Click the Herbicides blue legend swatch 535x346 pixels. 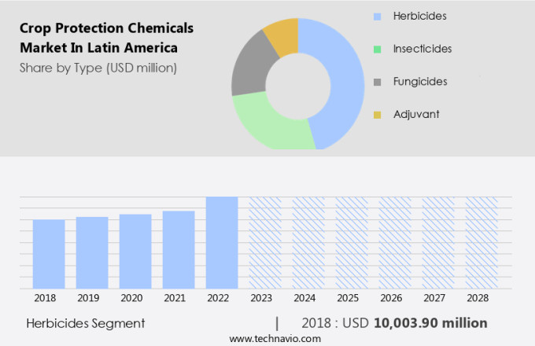pyautogui.click(x=377, y=16)
